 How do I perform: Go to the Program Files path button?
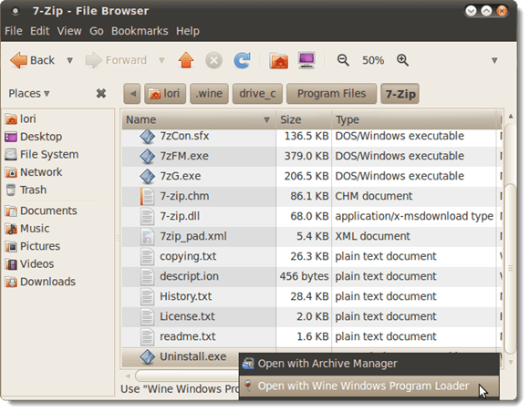(x=331, y=93)
